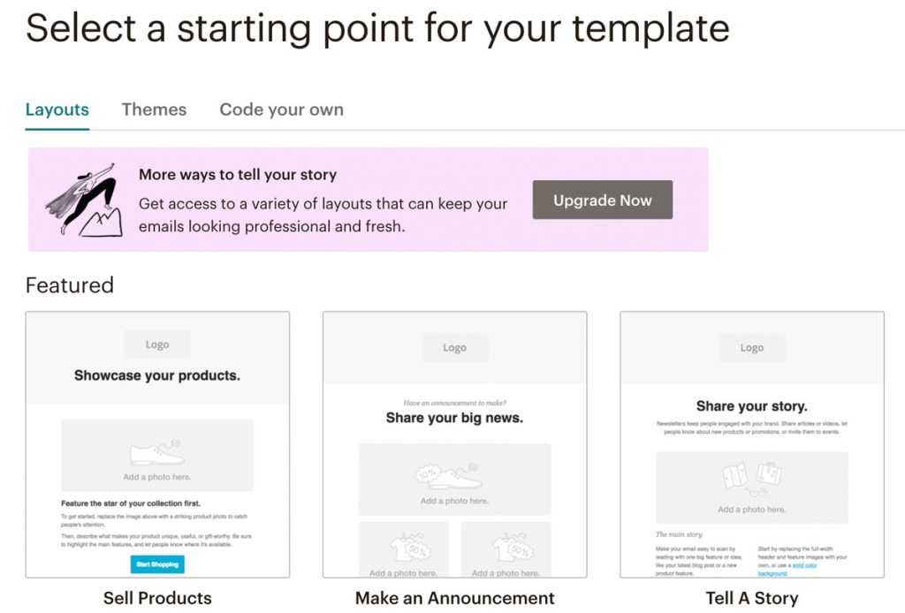The height and width of the screenshot is (613, 905).
Task: Click the left t-shirt 50% photo placeholder
Action: pos(403,549)
